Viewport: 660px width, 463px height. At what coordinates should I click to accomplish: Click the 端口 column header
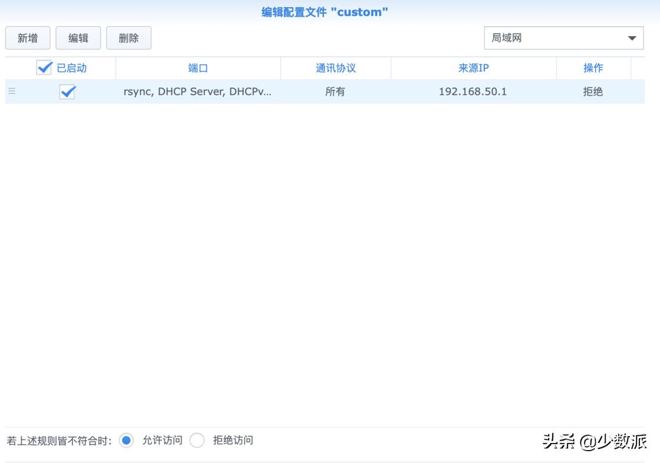point(197,67)
